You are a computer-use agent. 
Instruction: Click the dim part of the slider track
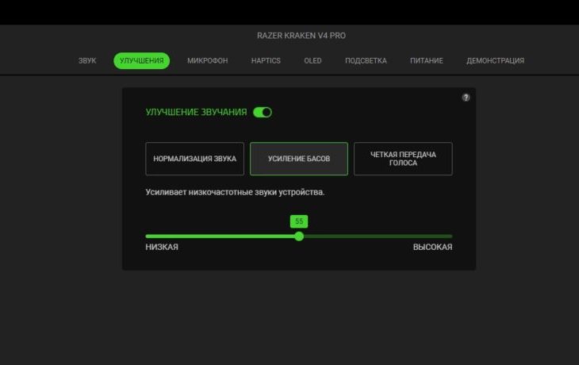coord(378,236)
